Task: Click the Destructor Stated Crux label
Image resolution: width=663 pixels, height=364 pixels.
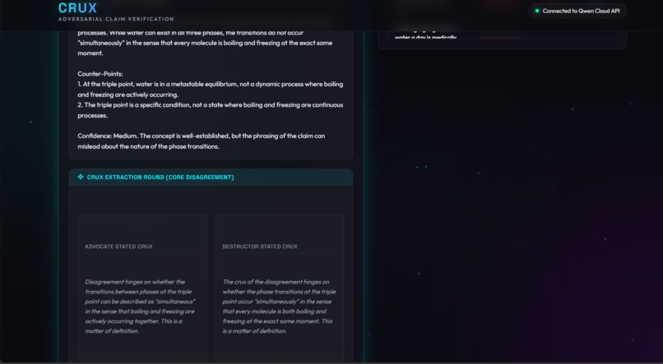Action: click(x=260, y=247)
